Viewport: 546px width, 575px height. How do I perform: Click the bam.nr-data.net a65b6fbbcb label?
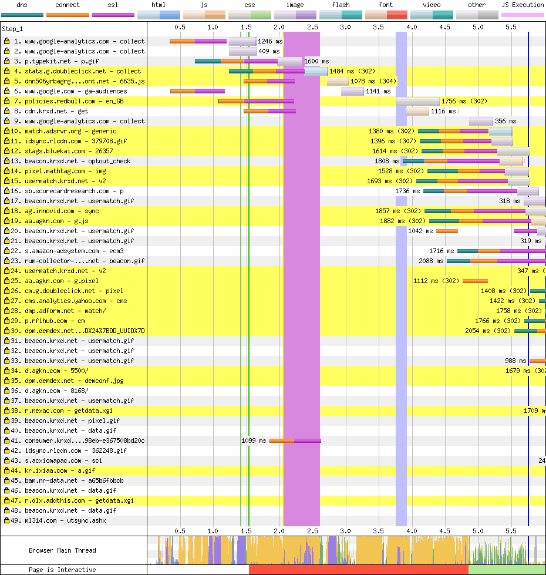coord(74,480)
